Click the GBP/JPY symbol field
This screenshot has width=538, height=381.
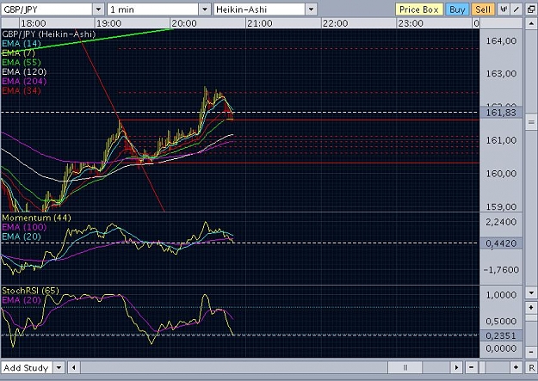[46, 9]
